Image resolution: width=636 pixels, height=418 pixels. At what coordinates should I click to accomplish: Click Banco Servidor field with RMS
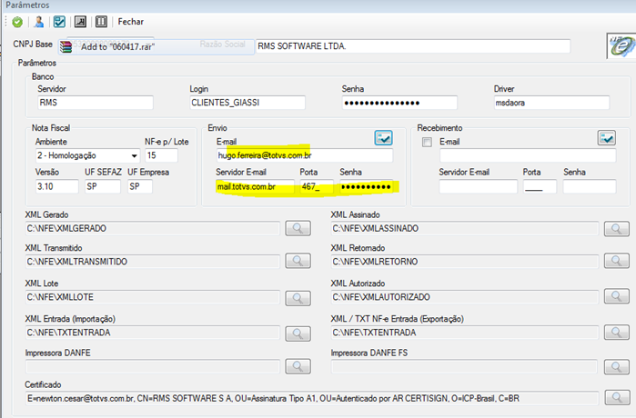[96, 103]
